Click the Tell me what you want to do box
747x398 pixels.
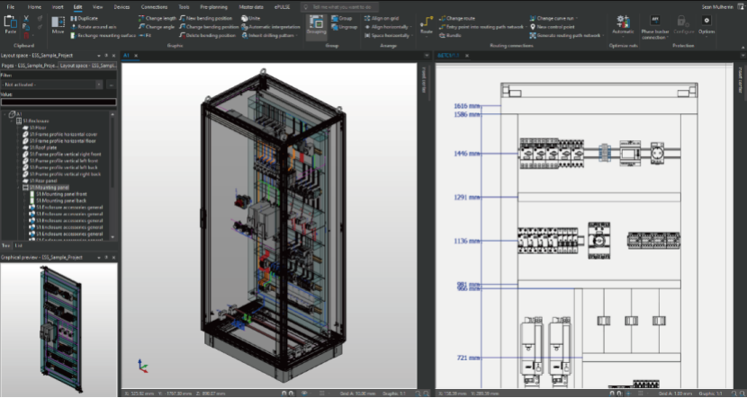pyautogui.click(x=339, y=7)
